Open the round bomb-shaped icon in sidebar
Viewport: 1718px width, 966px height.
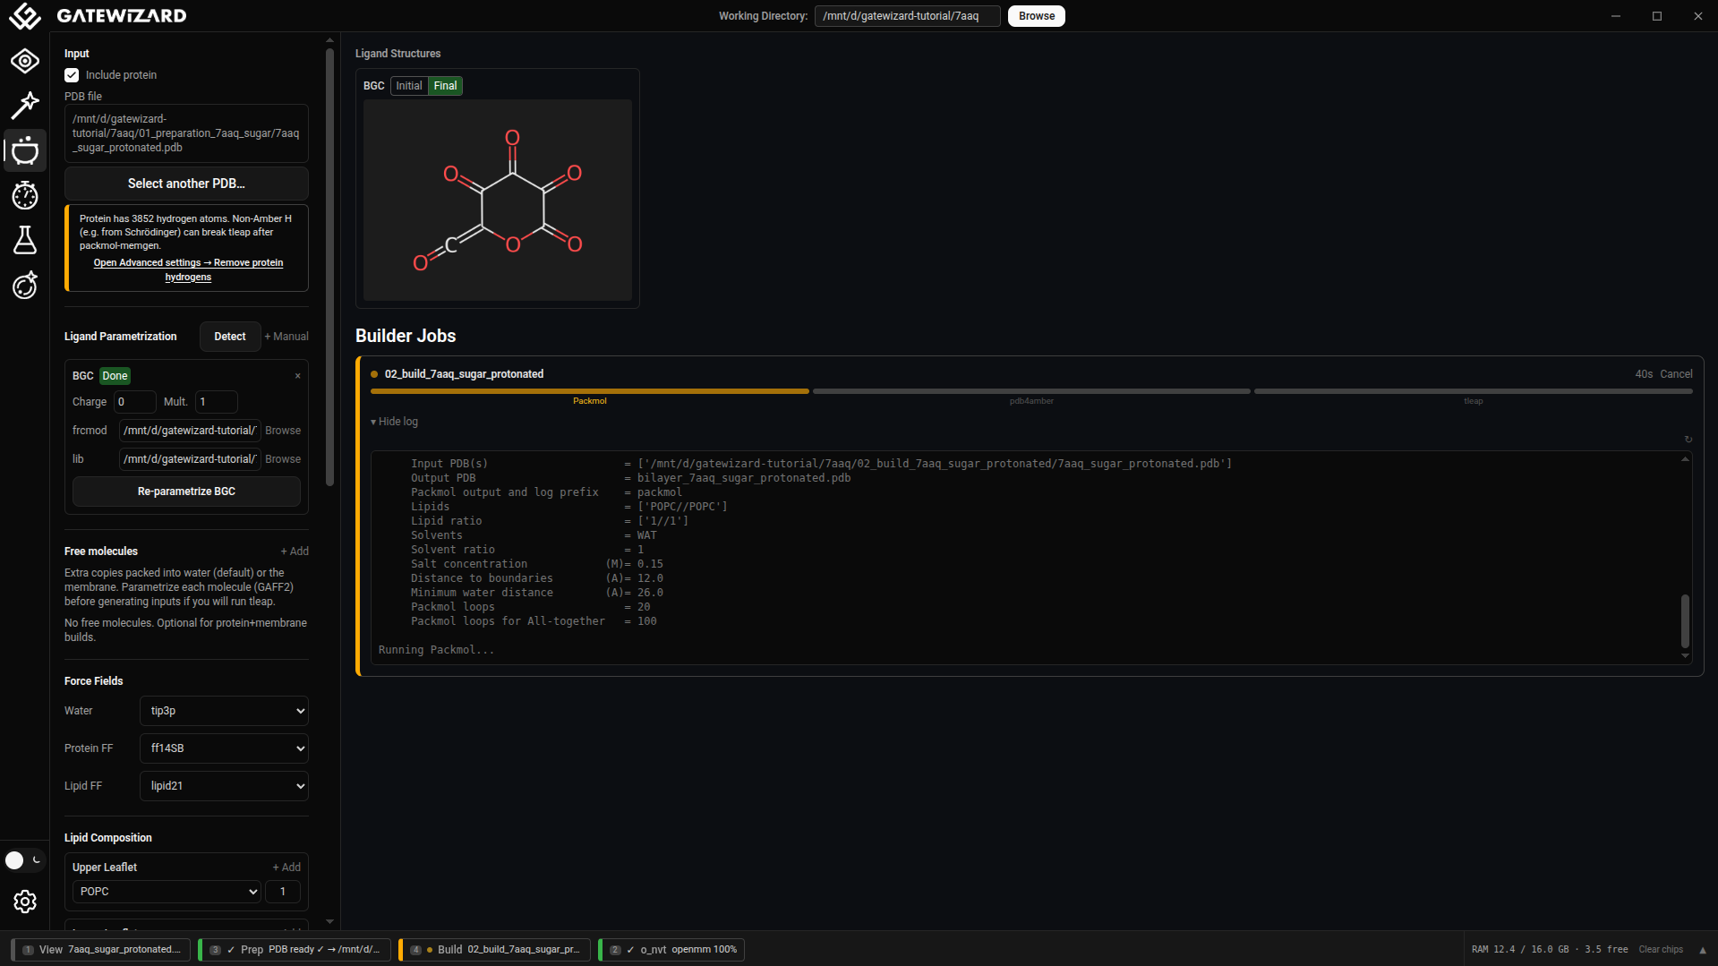[x=25, y=285]
